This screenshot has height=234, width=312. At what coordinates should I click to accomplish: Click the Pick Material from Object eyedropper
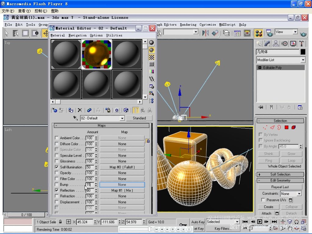[x=76, y=118]
